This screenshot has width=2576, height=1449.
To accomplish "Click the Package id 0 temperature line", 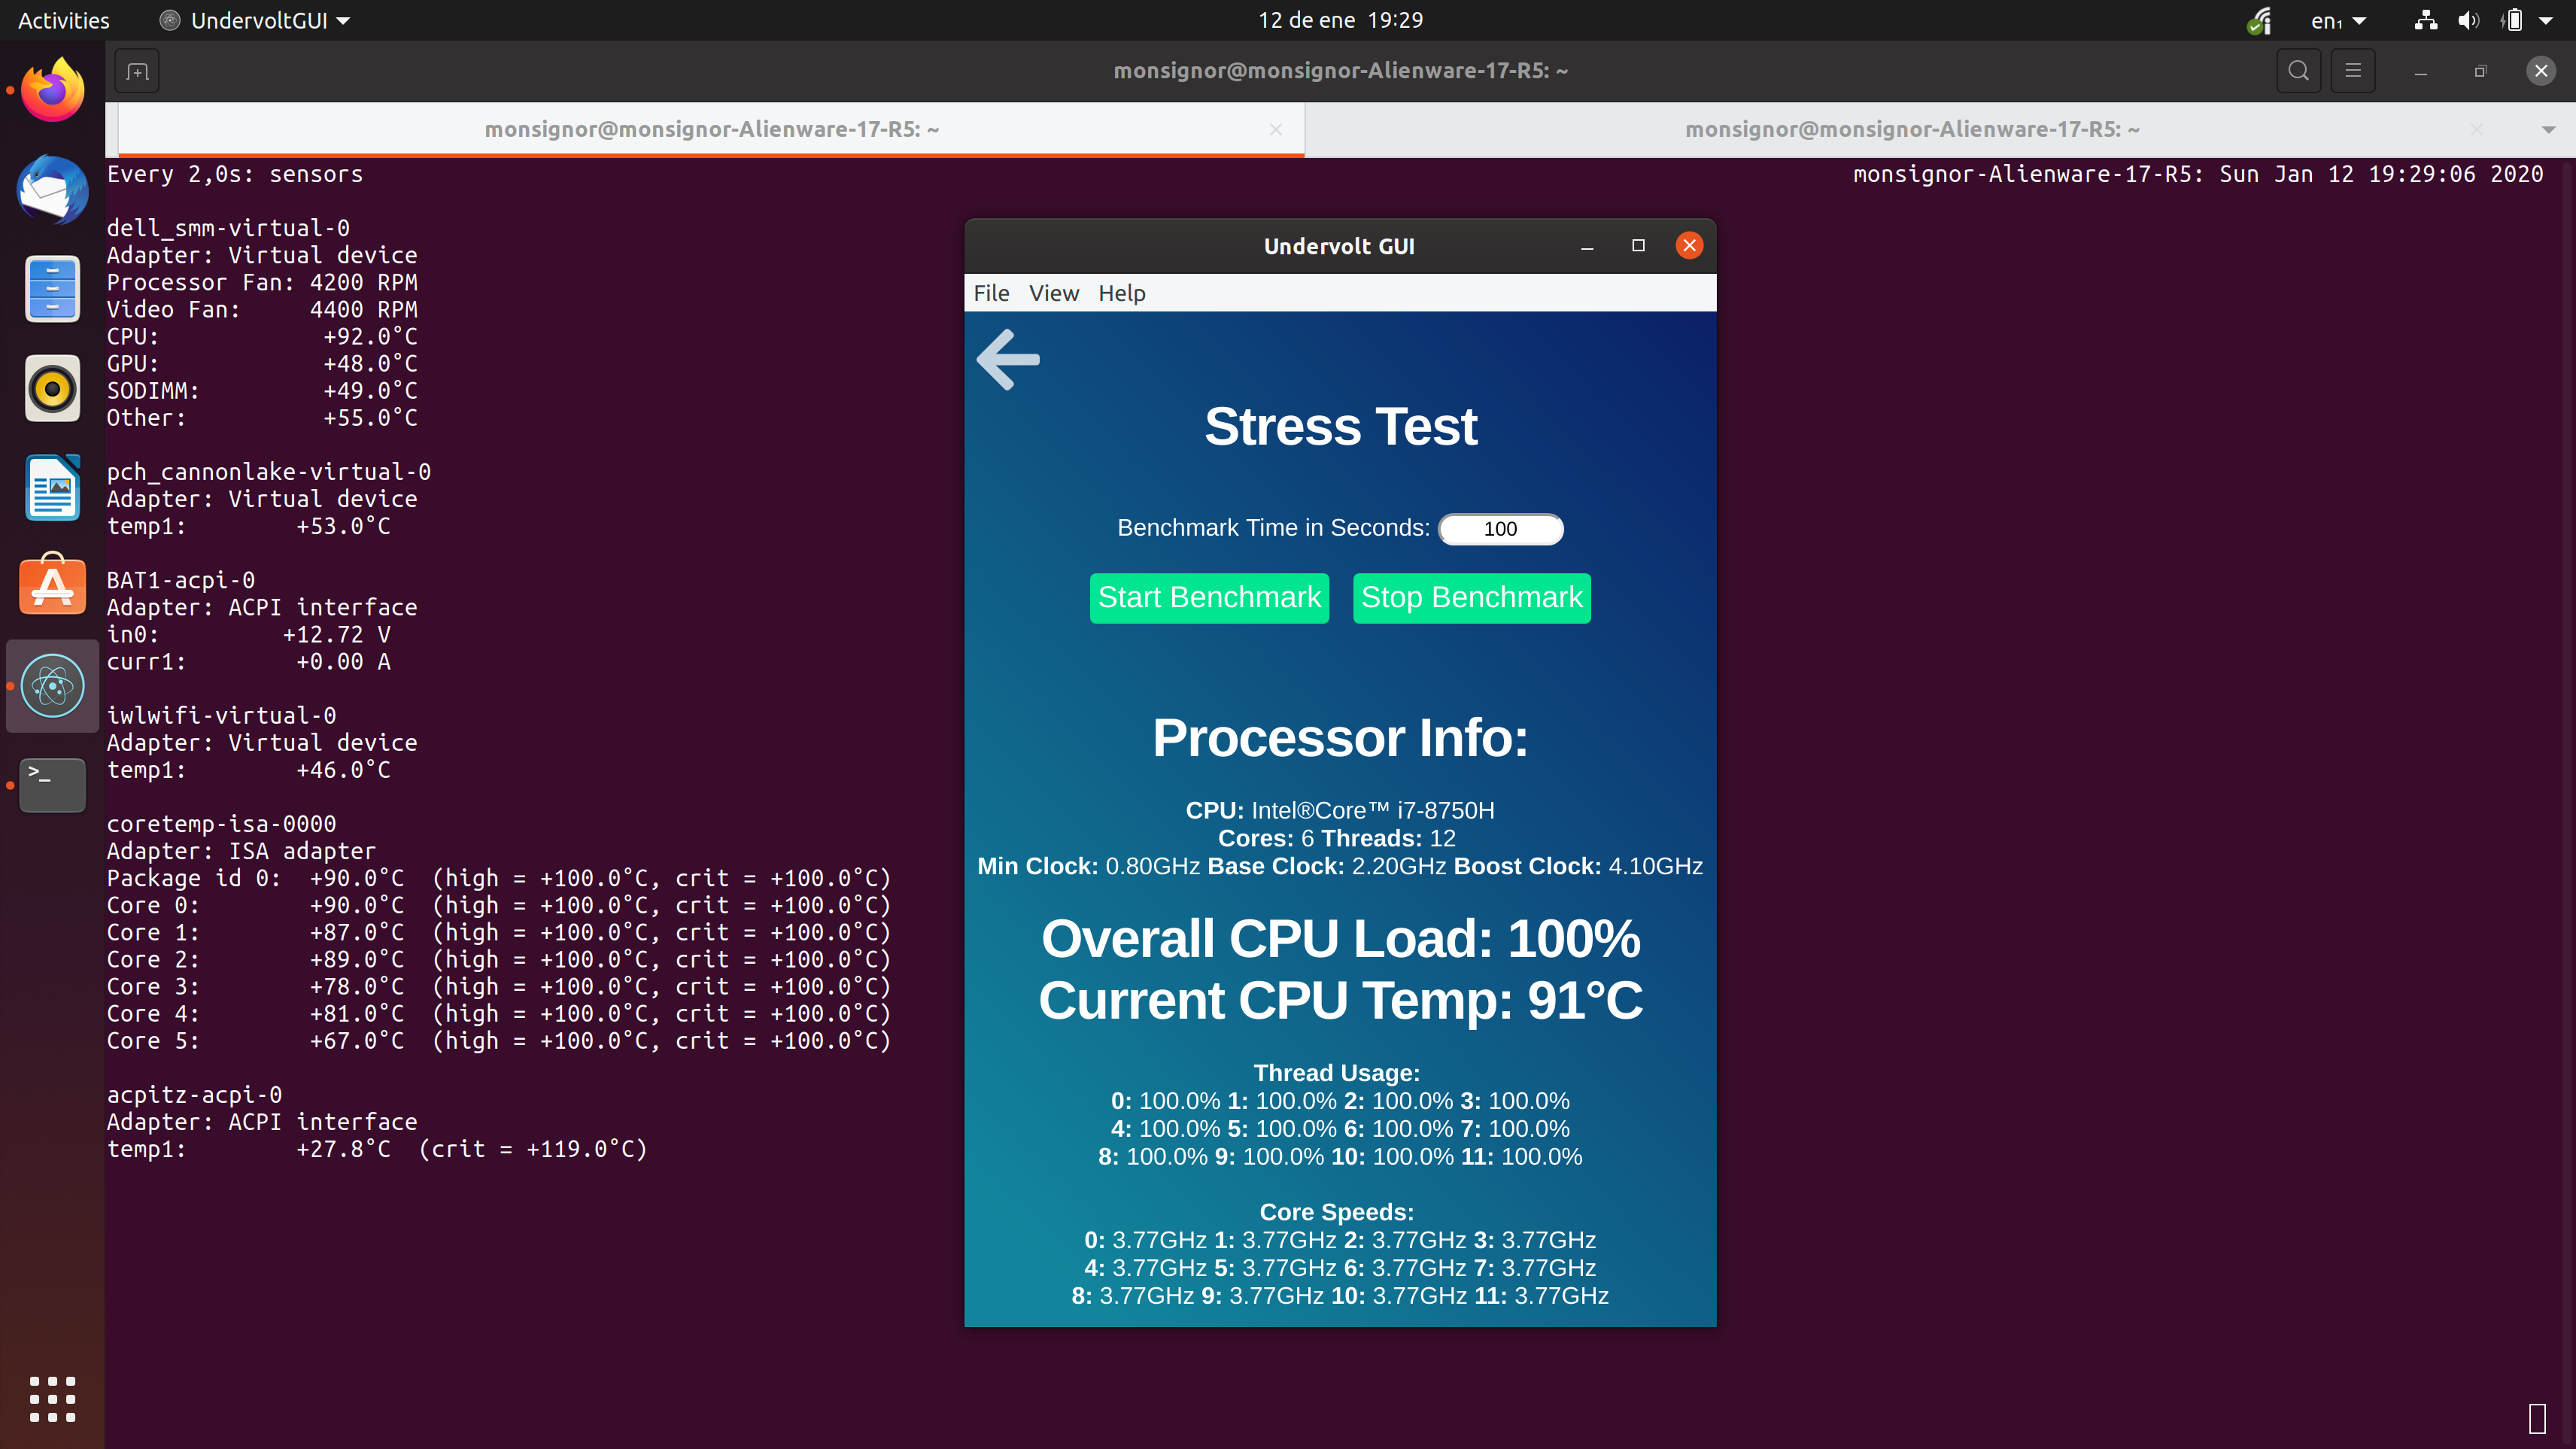I will coord(499,878).
